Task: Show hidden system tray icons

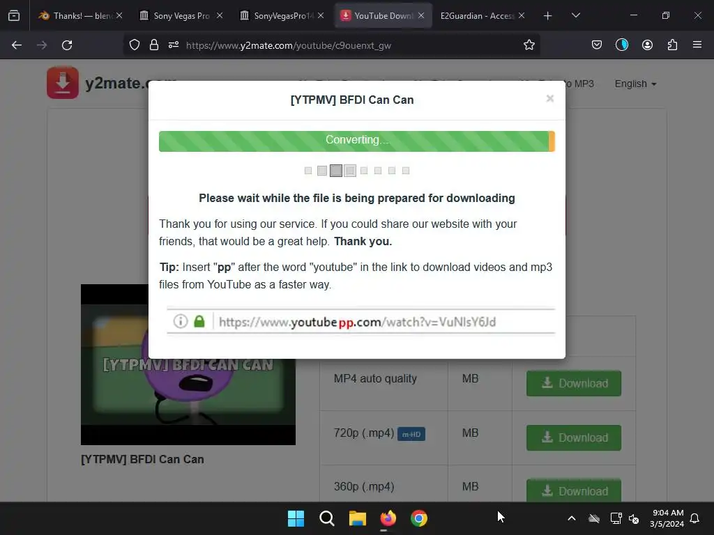Action: tap(572, 518)
